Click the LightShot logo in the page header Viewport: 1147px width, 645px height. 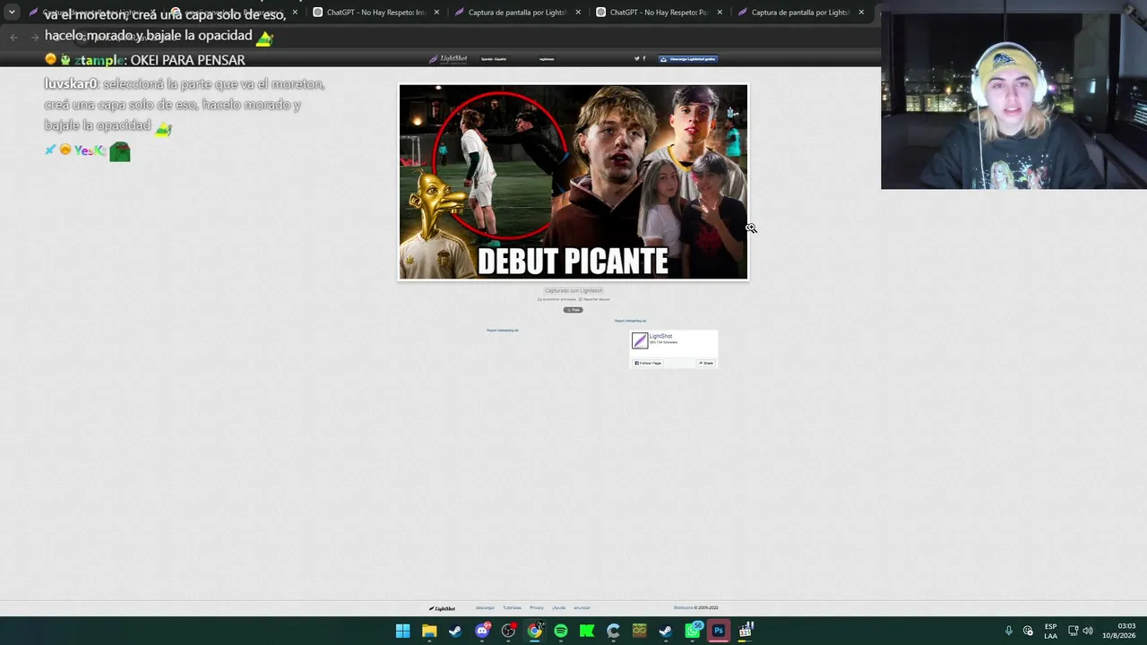448,59
